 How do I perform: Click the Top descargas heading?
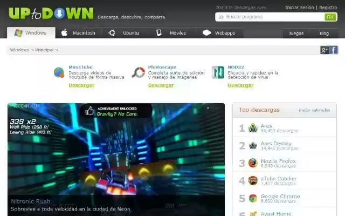(x=259, y=110)
